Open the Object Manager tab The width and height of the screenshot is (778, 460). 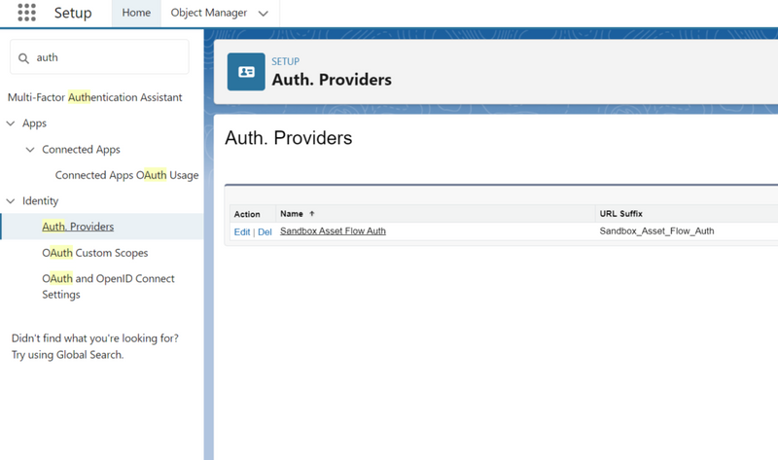pyautogui.click(x=208, y=13)
